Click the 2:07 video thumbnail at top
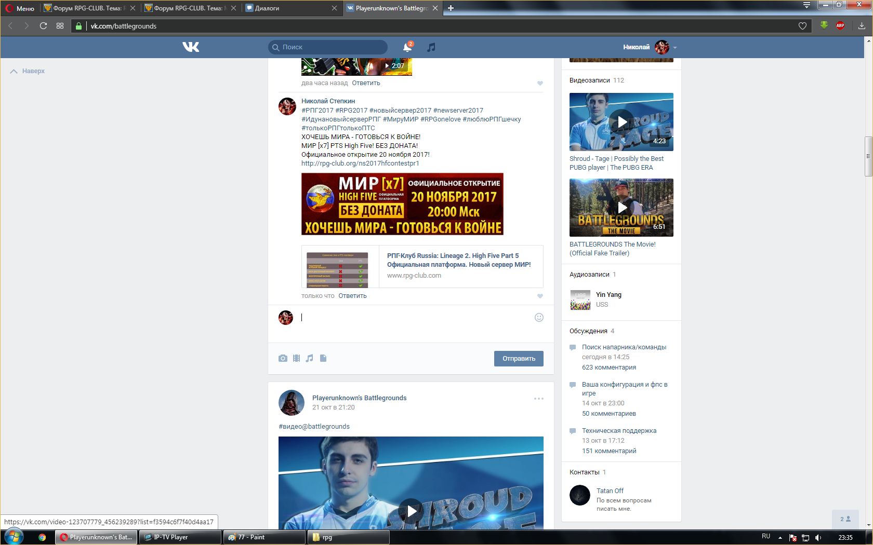Viewport: 873px width, 545px height. click(356, 66)
